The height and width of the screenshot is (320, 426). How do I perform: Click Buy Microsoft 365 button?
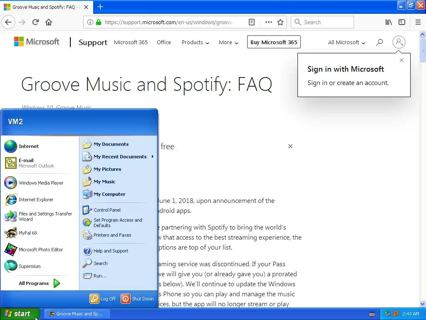[x=274, y=42]
